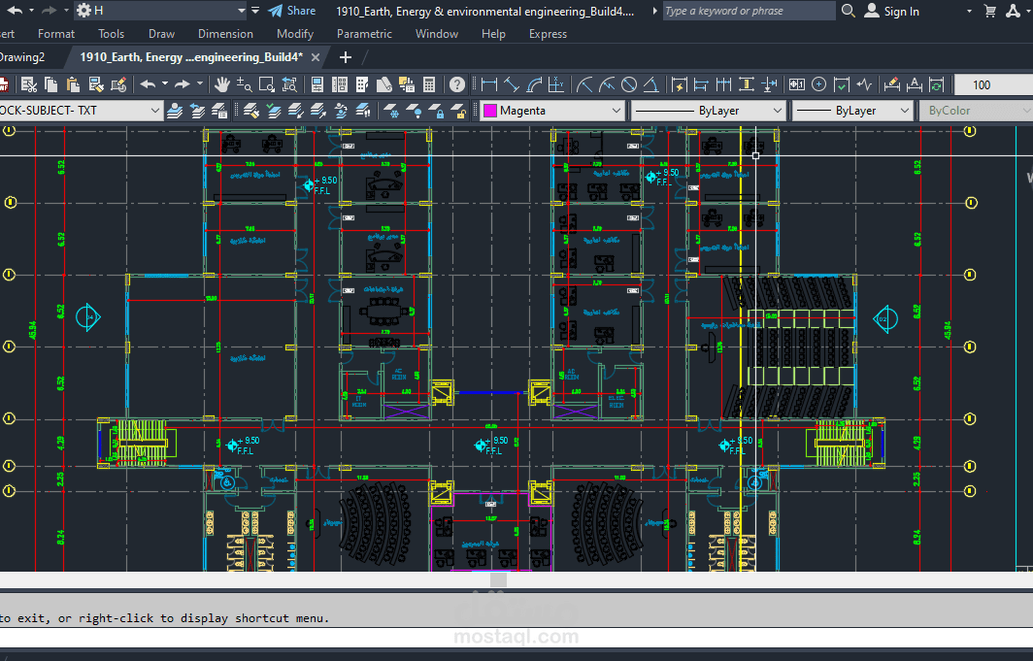
Task: Select the Arc Length dimension tool
Action: pos(534,84)
